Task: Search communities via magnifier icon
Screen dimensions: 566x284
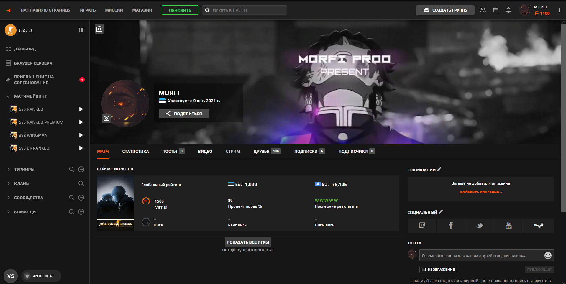Action: pos(72,198)
